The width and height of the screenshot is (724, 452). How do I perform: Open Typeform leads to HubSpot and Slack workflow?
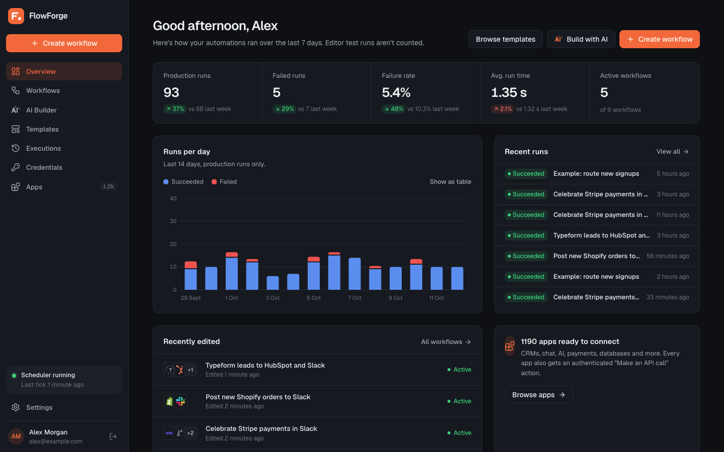pyautogui.click(x=317, y=370)
